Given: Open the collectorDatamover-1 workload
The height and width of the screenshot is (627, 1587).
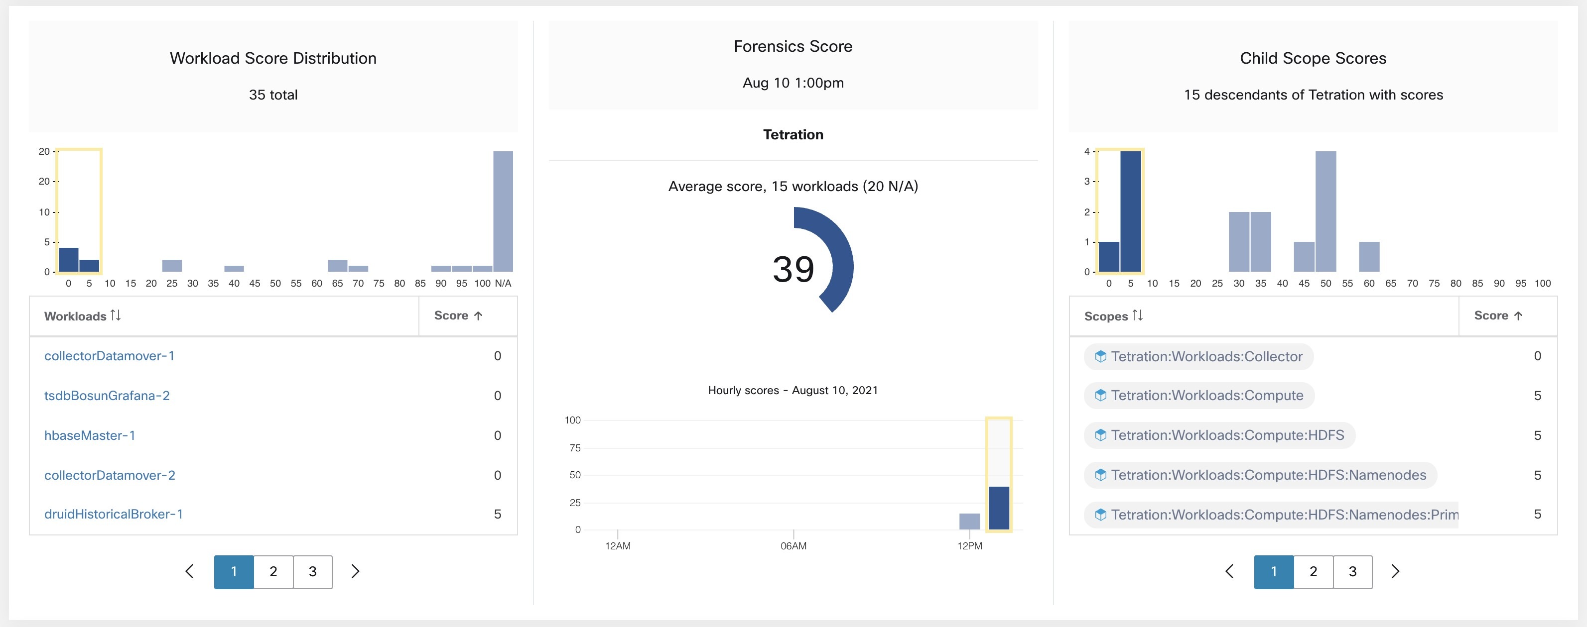Looking at the screenshot, I should [110, 356].
